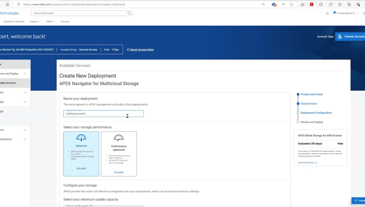Viewport: 365px width, 207px height.
Task: Click the Deployment name input field
Action: click(x=104, y=114)
